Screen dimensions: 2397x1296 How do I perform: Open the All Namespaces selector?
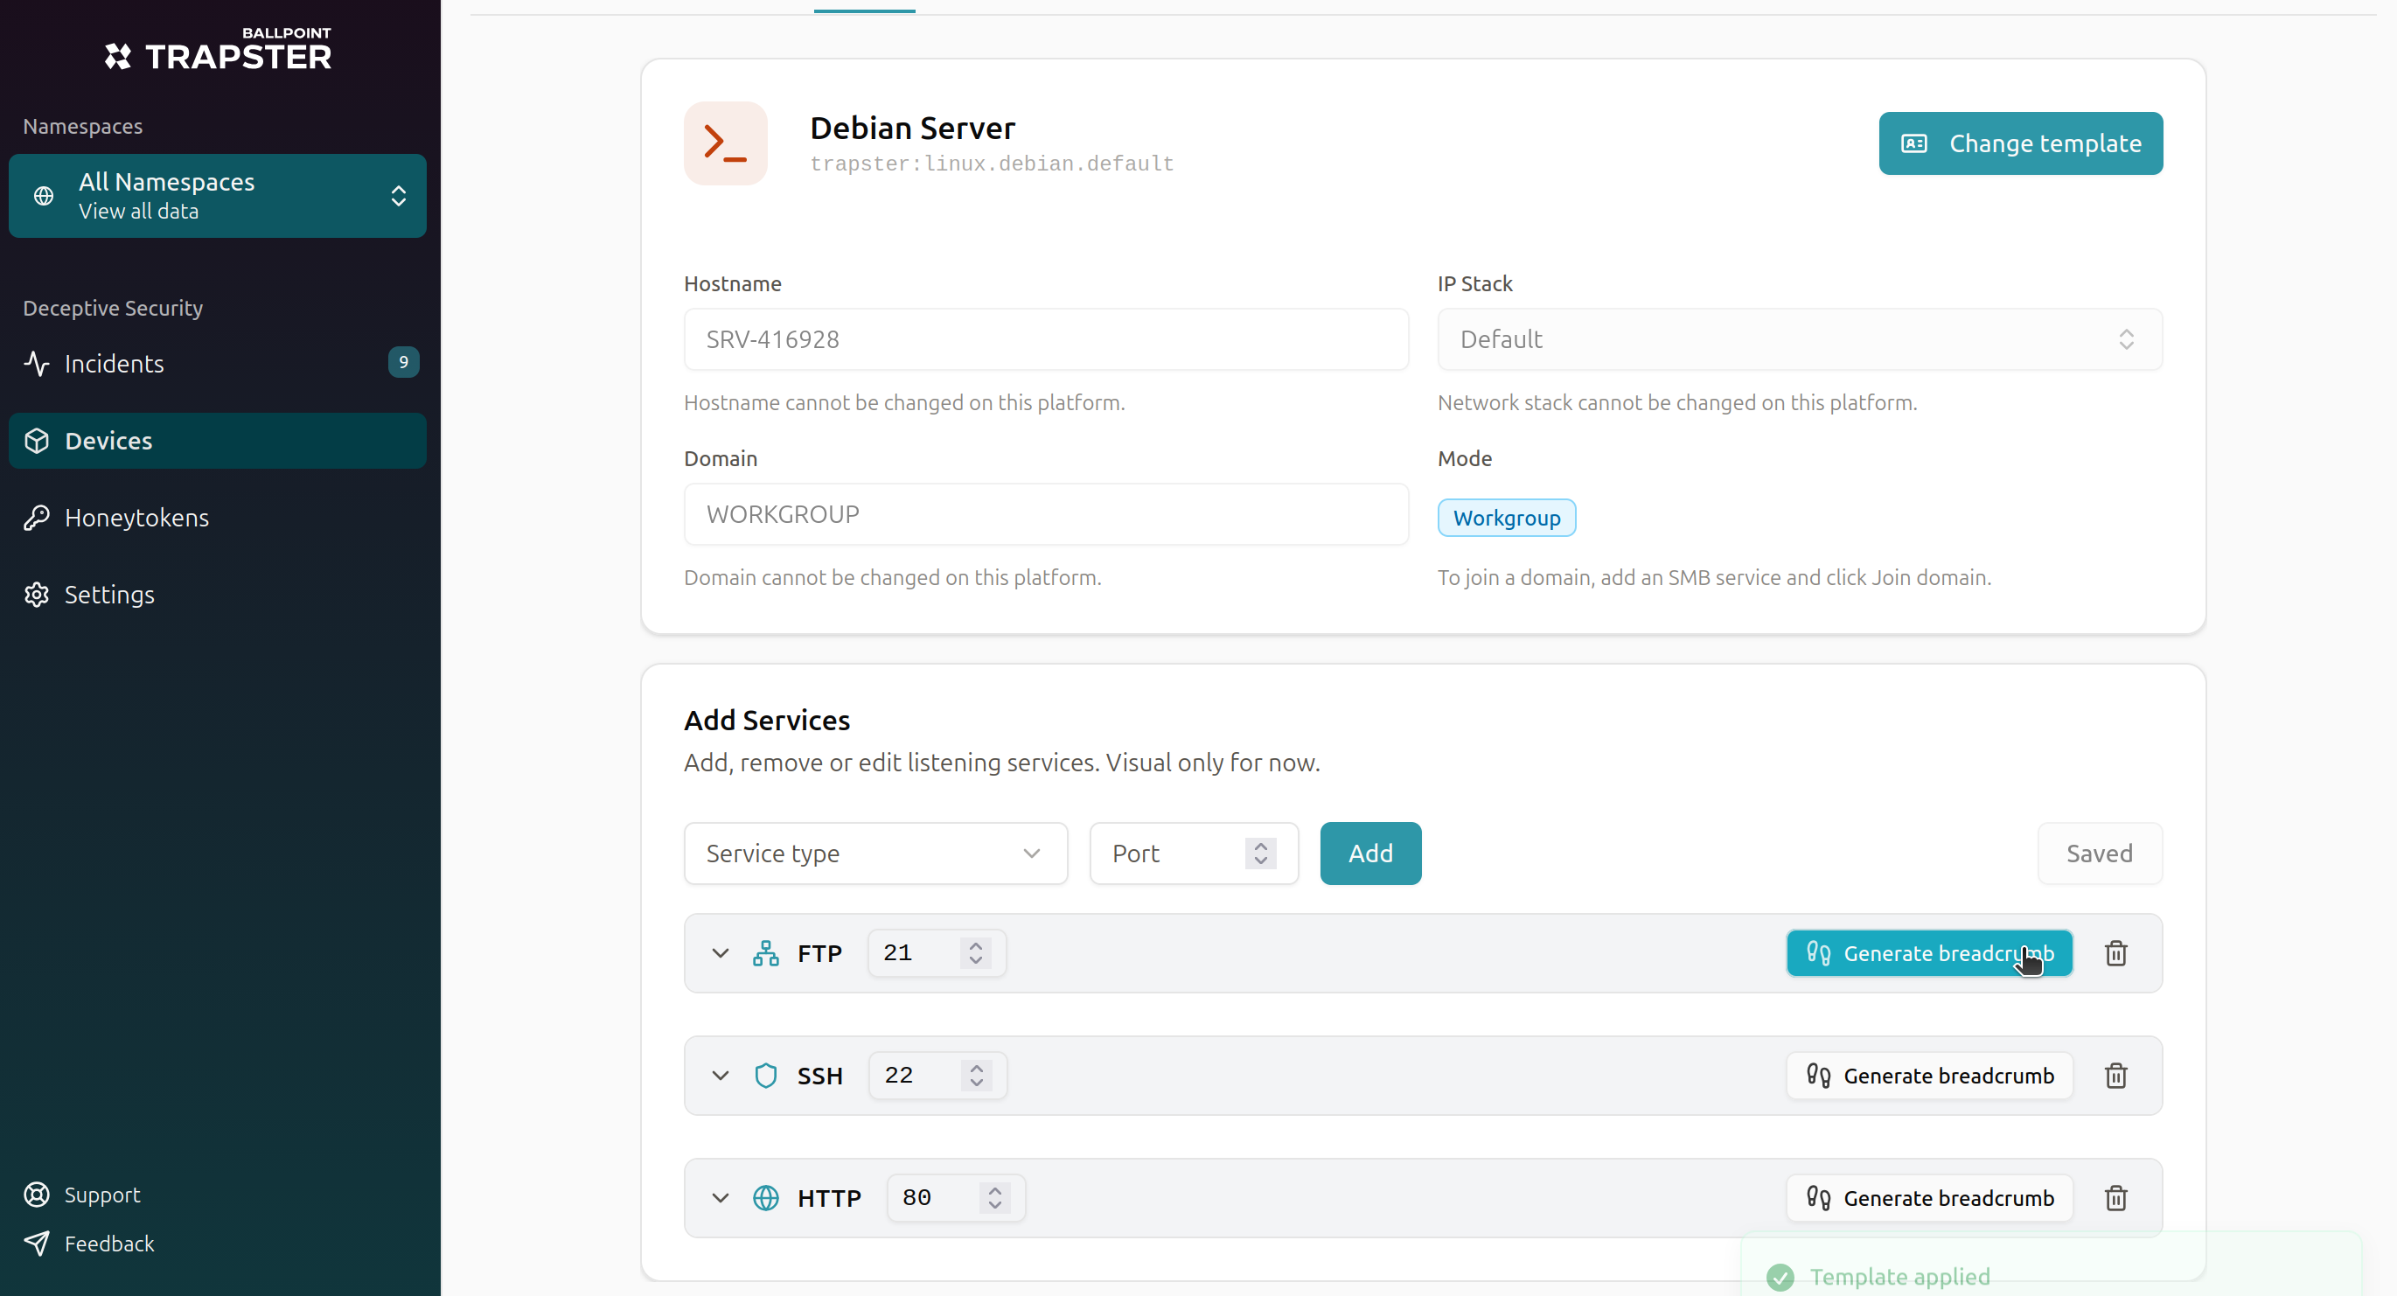[x=218, y=196]
